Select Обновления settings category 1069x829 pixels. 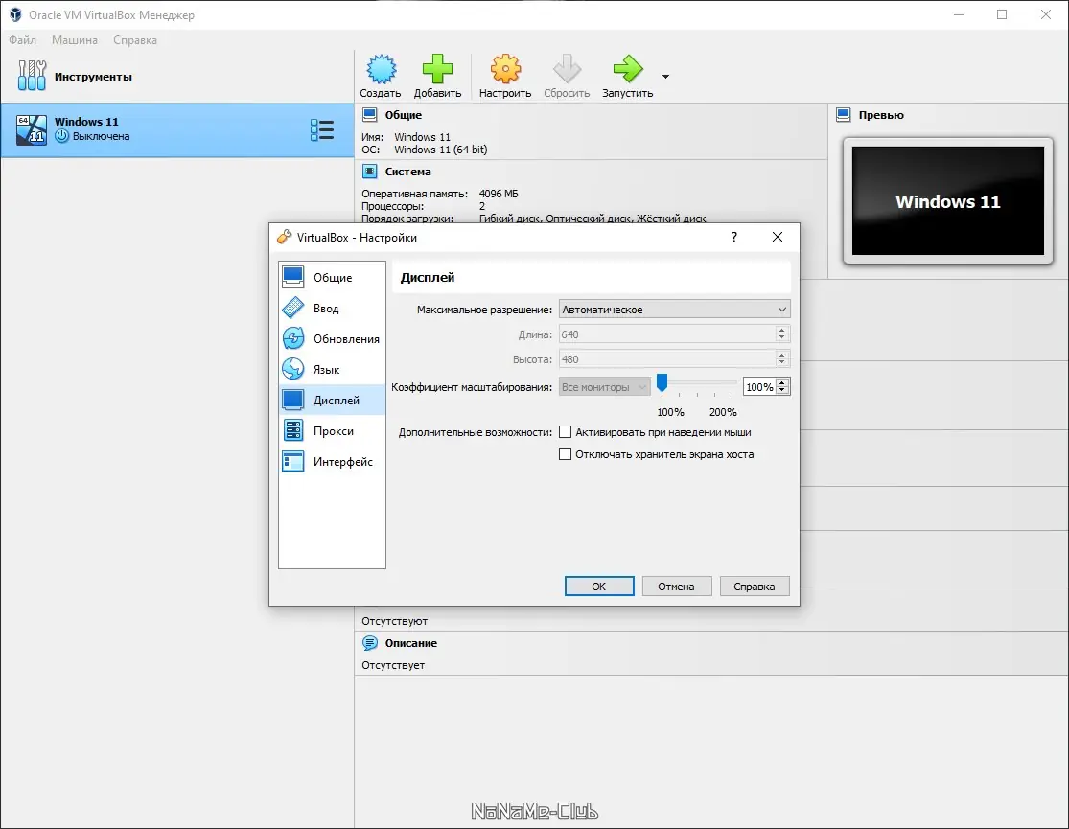pyautogui.click(x=332, y=339)
